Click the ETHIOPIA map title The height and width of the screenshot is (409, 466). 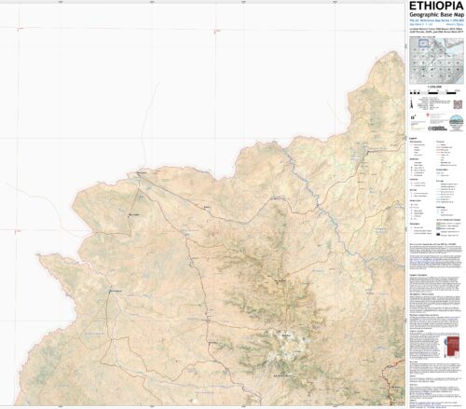point(436,6)
